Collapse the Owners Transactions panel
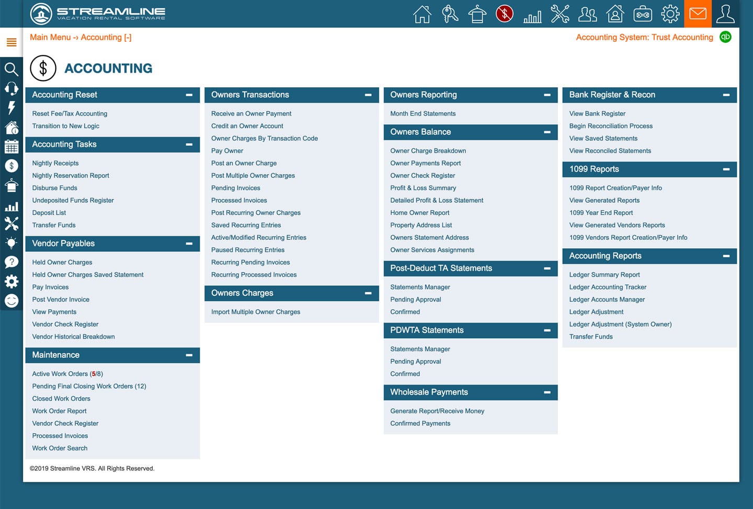The image size is (753, 509). pos(368,95)
